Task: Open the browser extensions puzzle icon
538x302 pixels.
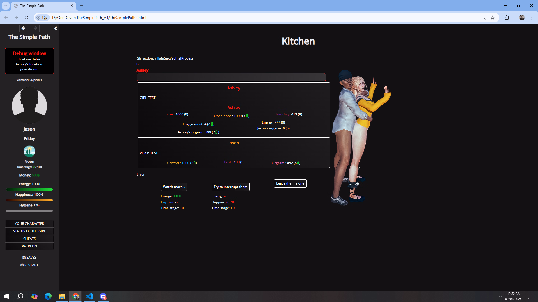Action: click(507, 18)
